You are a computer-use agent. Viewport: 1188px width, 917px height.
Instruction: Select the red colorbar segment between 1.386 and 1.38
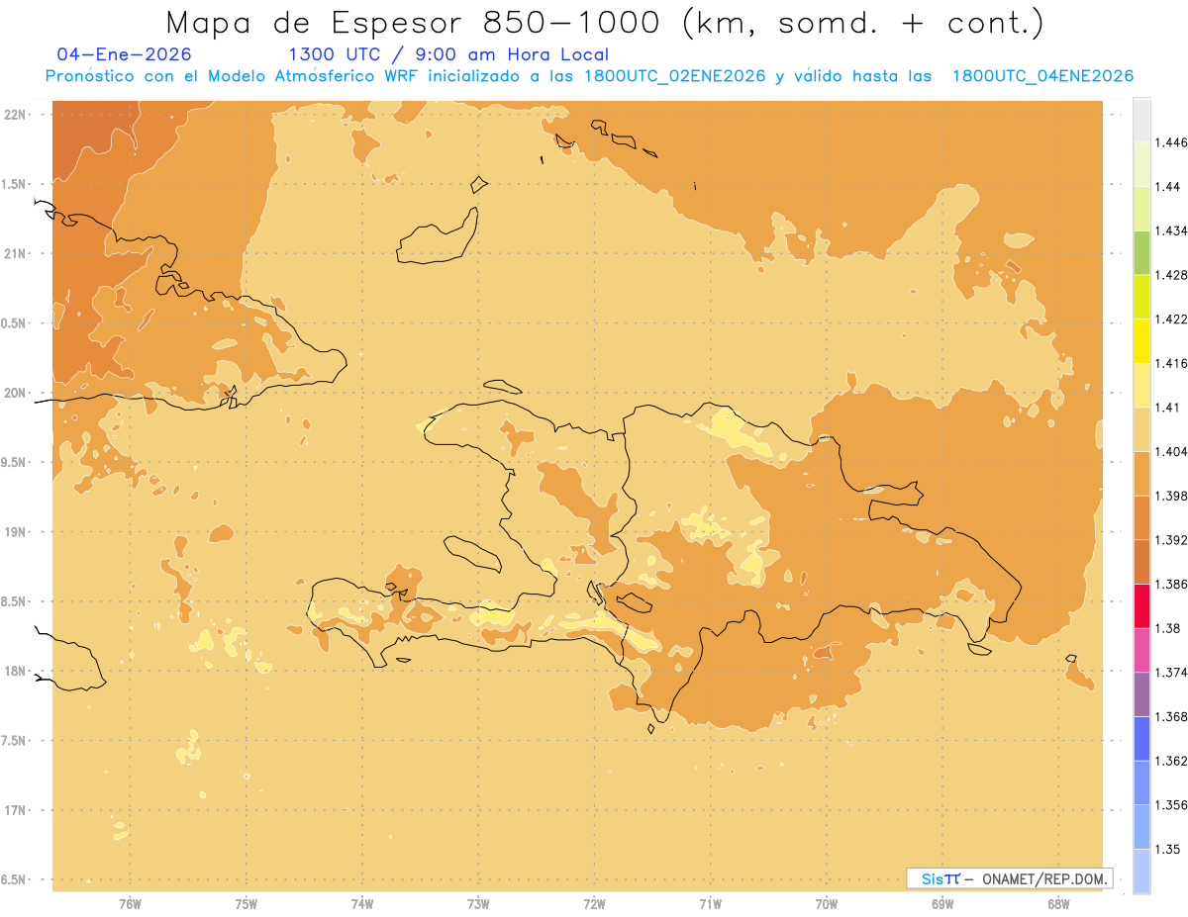point(1141,606)
